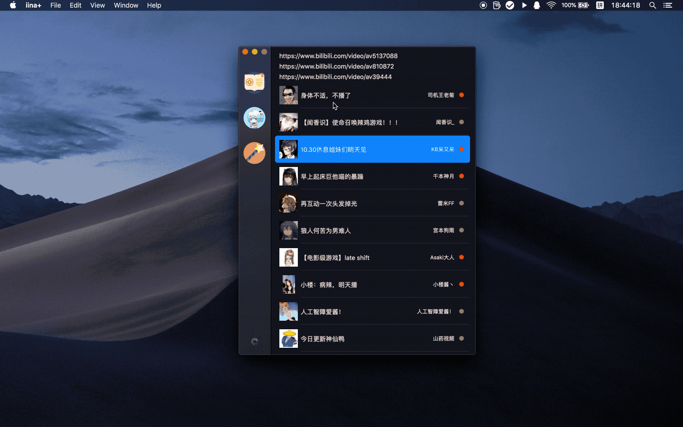Click the avatar thumbnail of 千本神月
Image resolution: width=683 pixels, height=427 pixels.
coord(288,176)
